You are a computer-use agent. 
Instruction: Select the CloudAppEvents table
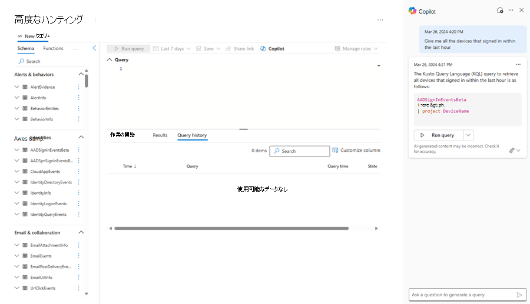coord(45,171)
